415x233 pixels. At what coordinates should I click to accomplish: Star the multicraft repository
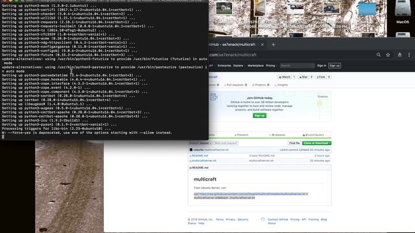pyautogui.click(x=303, y=77)
